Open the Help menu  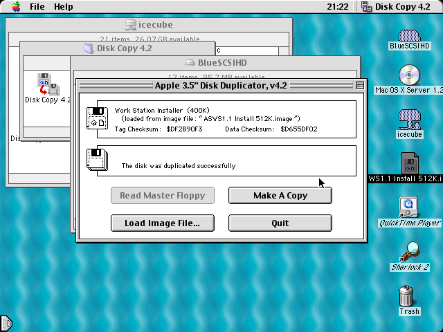point(63,6)
